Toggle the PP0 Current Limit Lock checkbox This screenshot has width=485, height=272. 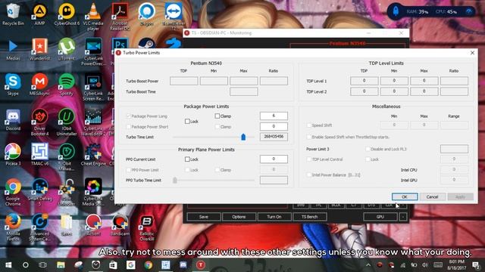click(187, 159)
